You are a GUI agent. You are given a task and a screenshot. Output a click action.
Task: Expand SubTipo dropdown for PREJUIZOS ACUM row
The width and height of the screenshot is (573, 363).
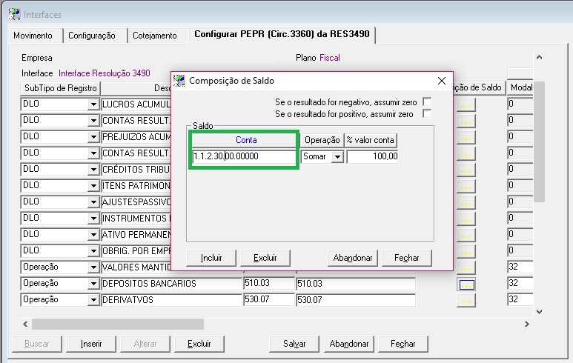(x=93, y=137)
